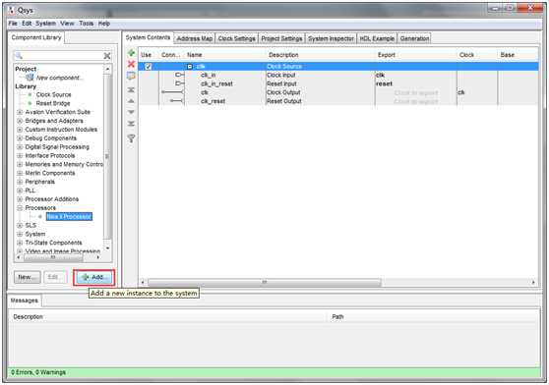Select the Messages tab

pos(25,301)
